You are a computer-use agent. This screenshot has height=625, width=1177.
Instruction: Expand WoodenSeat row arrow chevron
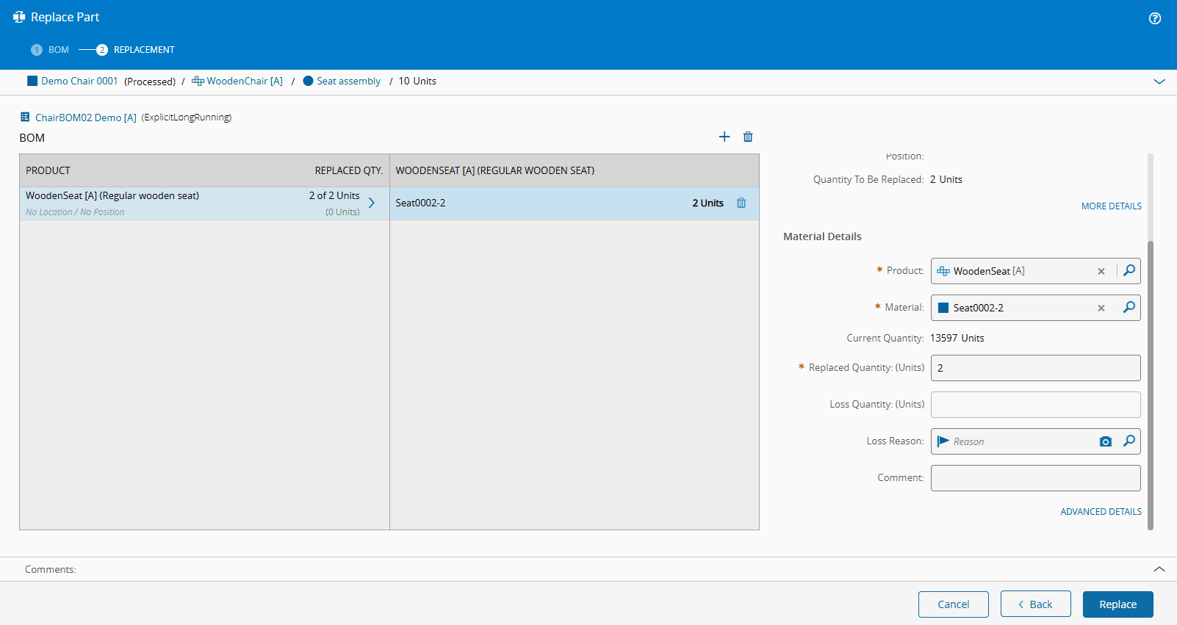coord(372,203)
